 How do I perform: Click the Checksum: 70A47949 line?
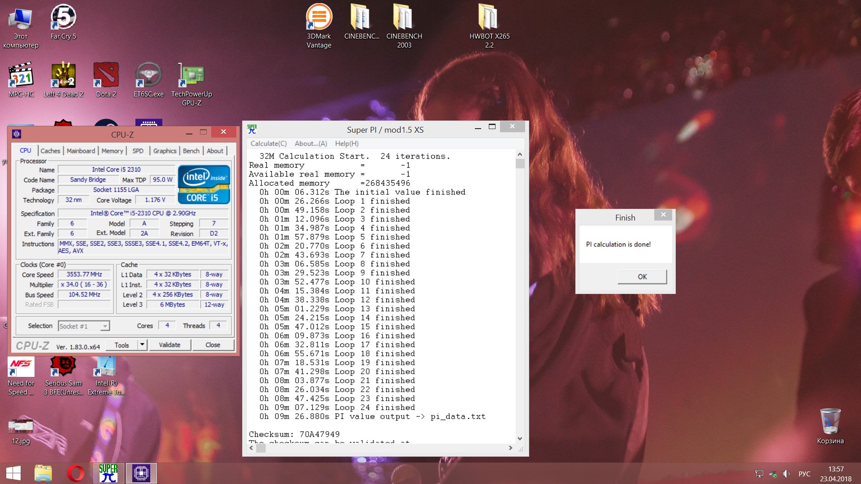(294, 434)
